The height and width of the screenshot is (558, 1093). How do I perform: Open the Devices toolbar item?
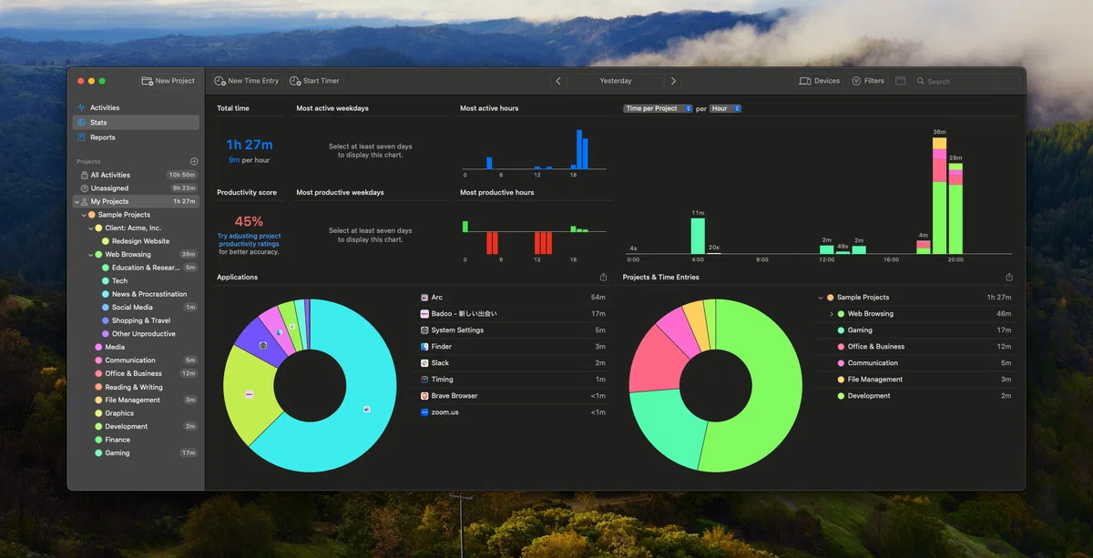click(x=820, y=81)
